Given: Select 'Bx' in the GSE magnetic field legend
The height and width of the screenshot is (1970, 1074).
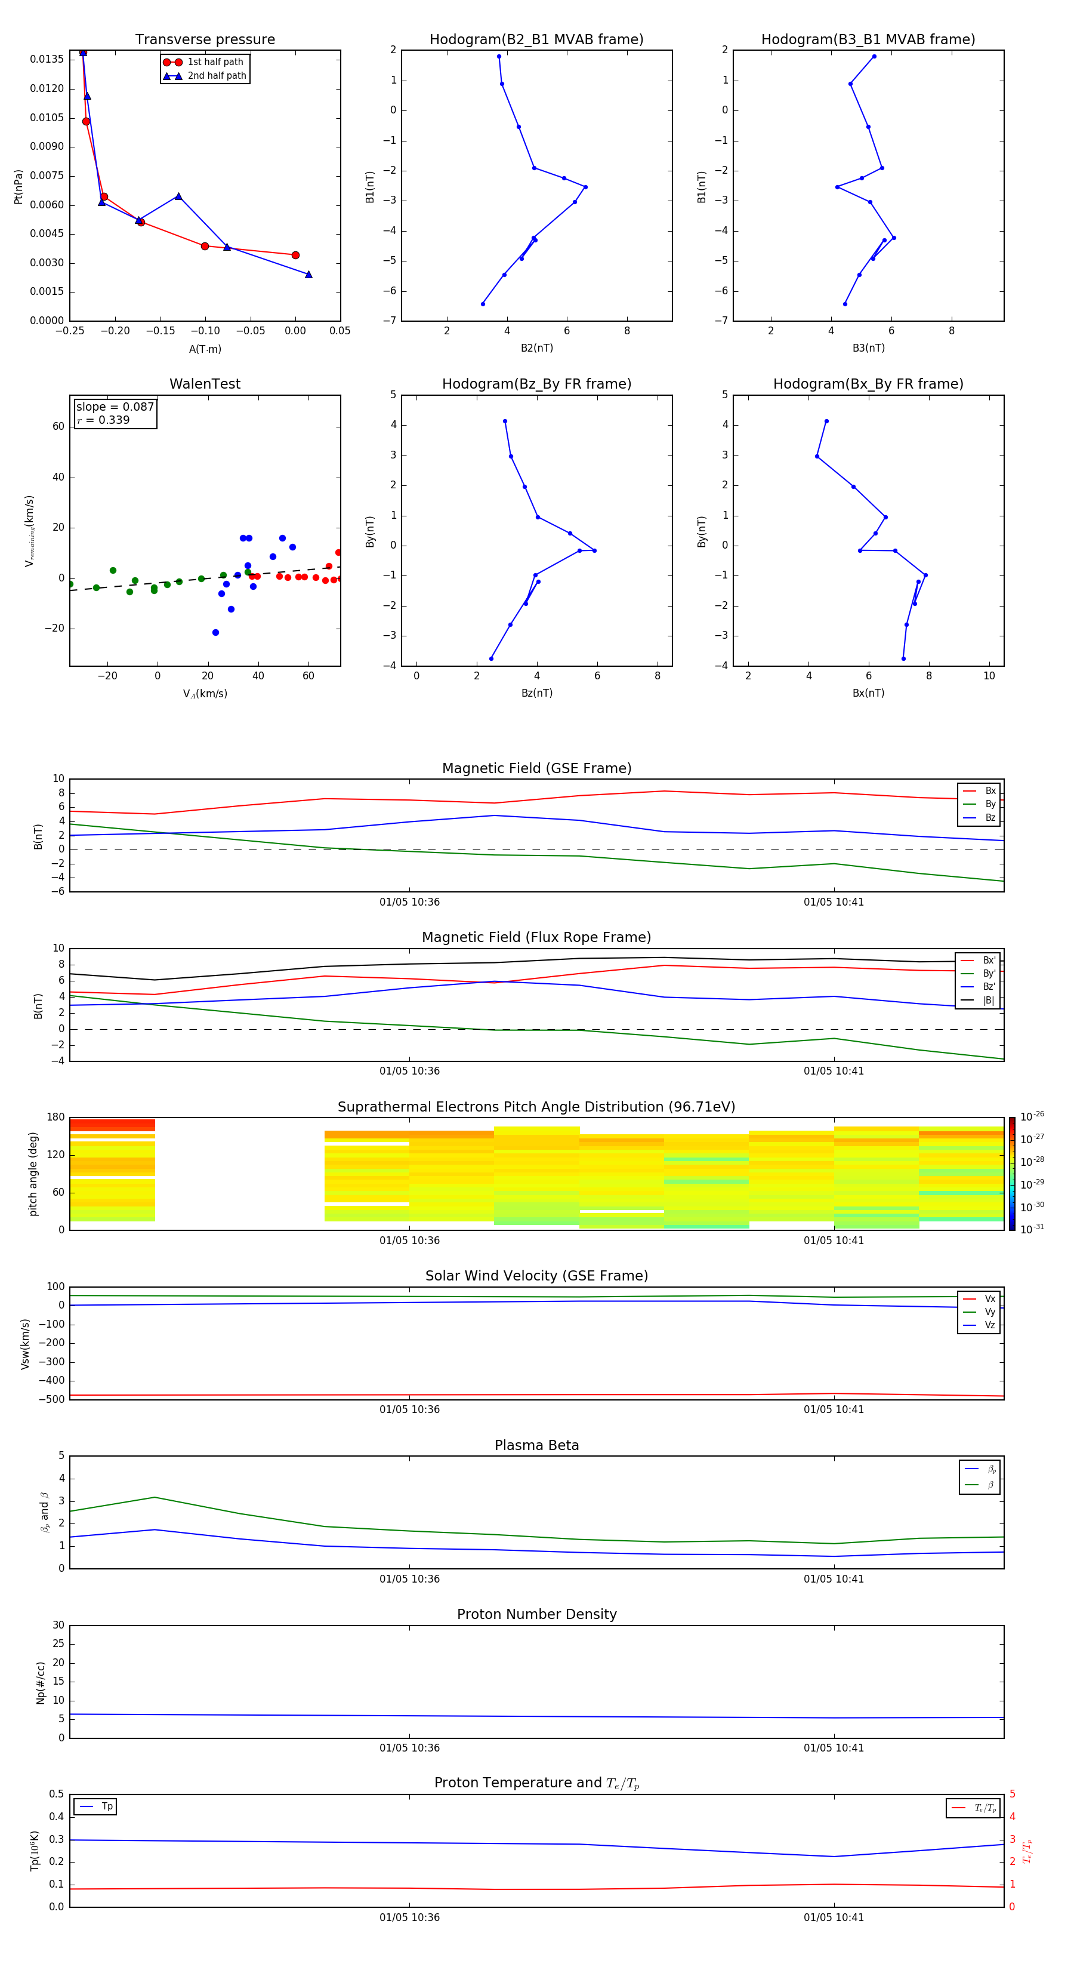Looking at the screenshot, I should [979, 791].
